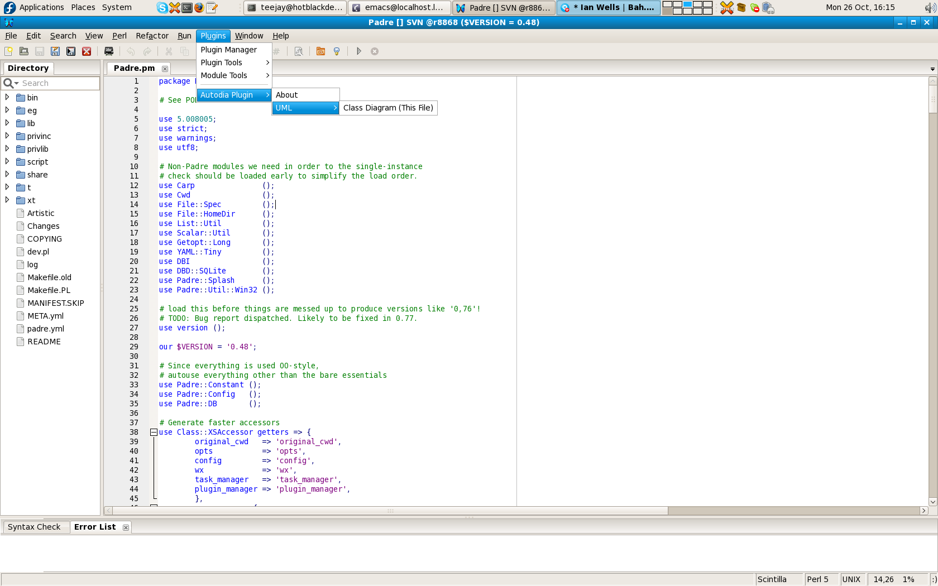Open the search options magnifier in Directory

(x=11, y=83)
